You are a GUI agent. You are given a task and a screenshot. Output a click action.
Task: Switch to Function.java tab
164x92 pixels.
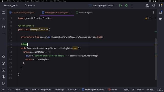pos(84,13)
